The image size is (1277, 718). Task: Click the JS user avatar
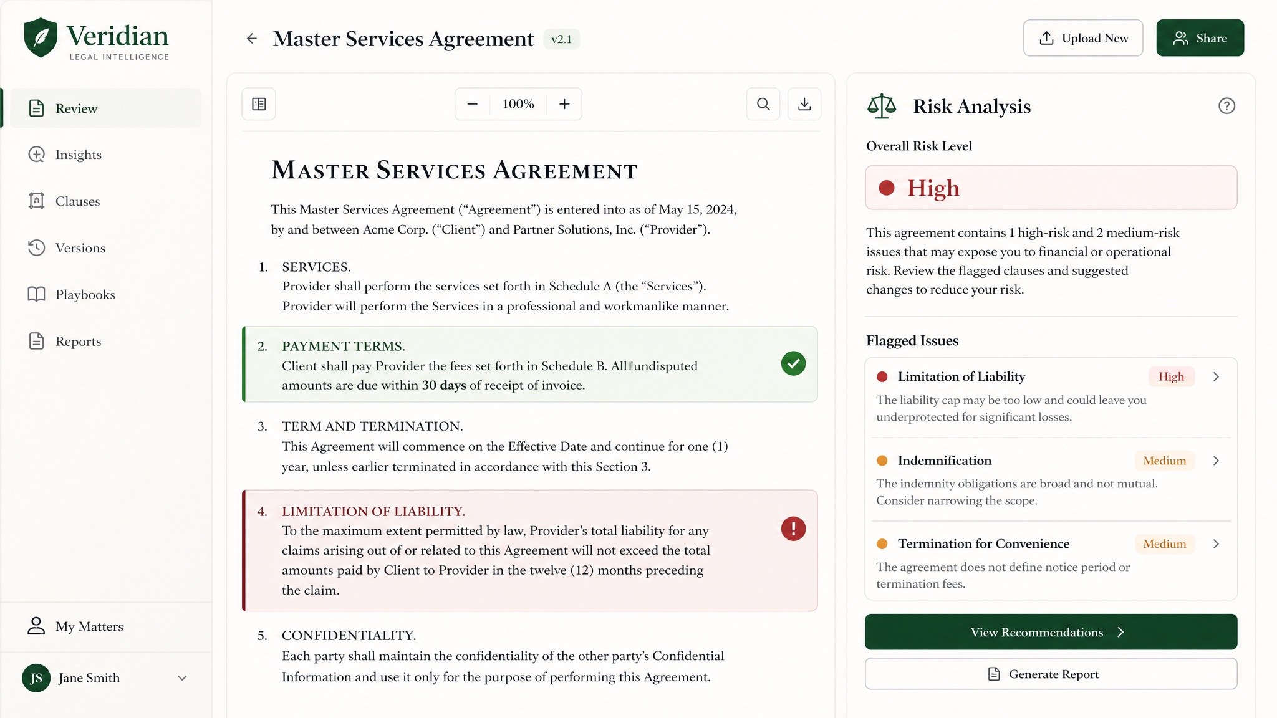click(36, 678)
